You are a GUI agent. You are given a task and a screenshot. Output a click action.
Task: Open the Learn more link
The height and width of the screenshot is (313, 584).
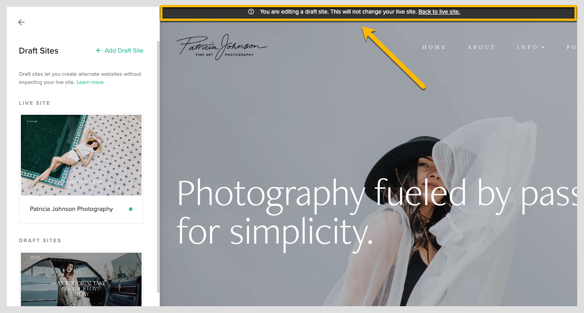tap(90, 82)
